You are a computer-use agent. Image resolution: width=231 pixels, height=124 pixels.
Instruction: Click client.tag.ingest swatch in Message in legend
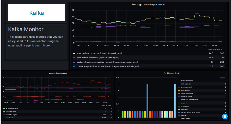pos(4,115)
